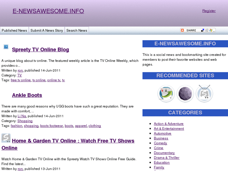
Task: Open the Action & Adventure category
Action: pos(169,124)
